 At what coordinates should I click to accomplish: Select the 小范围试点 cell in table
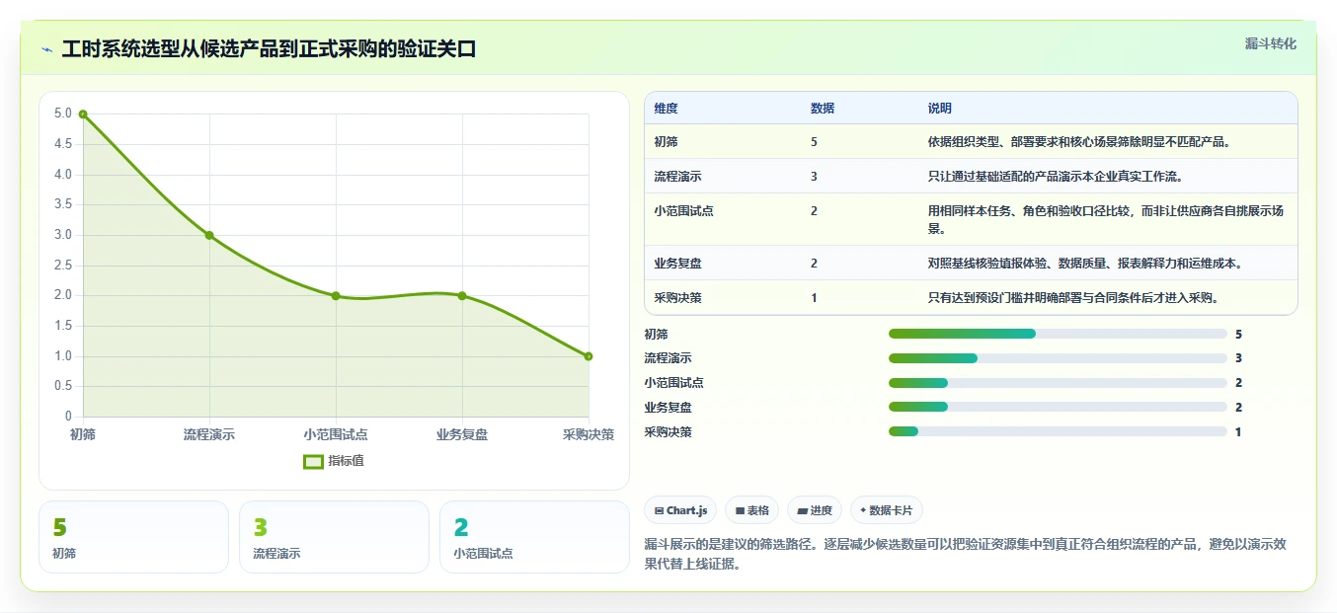(x=683, y=211)
